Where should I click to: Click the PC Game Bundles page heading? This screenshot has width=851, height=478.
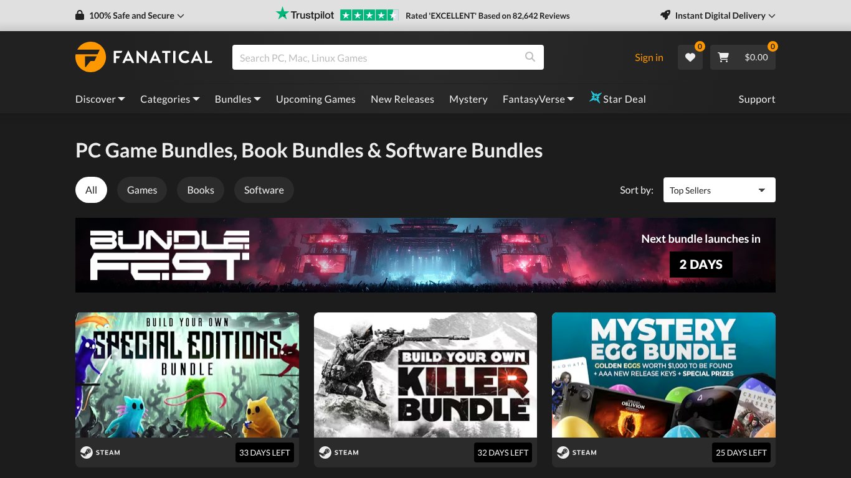(x=309, y=151)
